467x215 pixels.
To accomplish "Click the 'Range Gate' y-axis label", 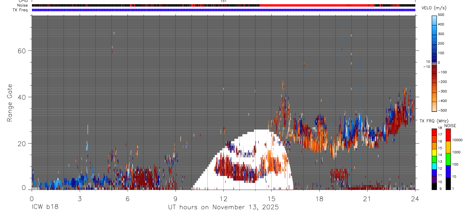I will coord(10,103).
